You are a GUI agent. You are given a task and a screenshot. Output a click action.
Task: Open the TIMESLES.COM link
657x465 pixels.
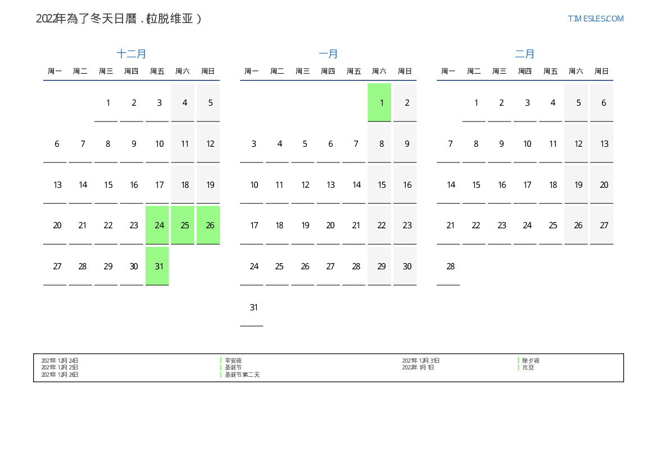(595, 19)
